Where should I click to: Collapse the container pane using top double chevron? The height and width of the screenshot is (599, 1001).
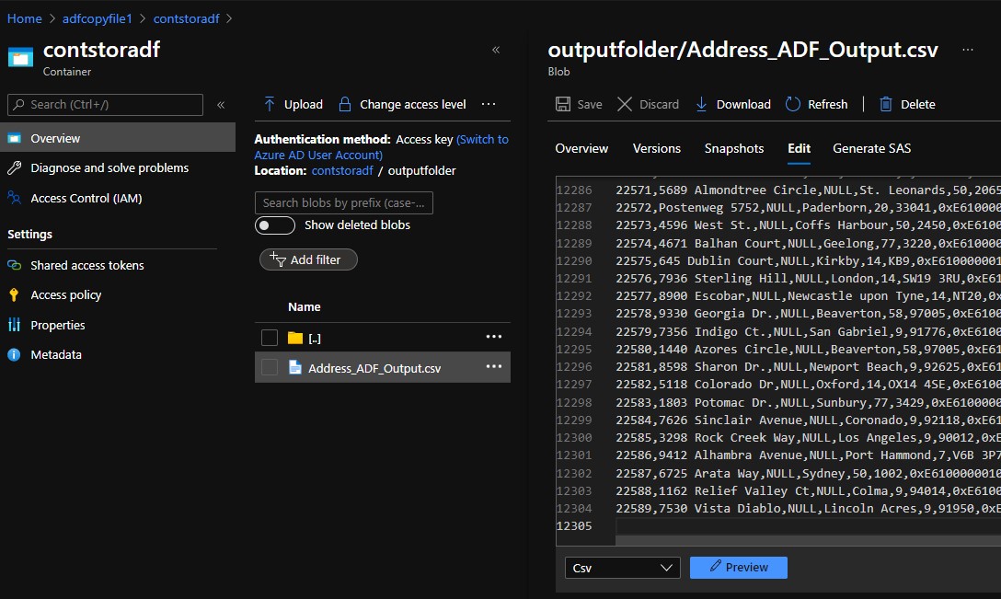(x=496, y=50)
